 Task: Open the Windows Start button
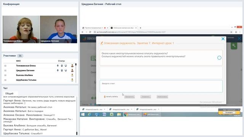pos(83,115)
